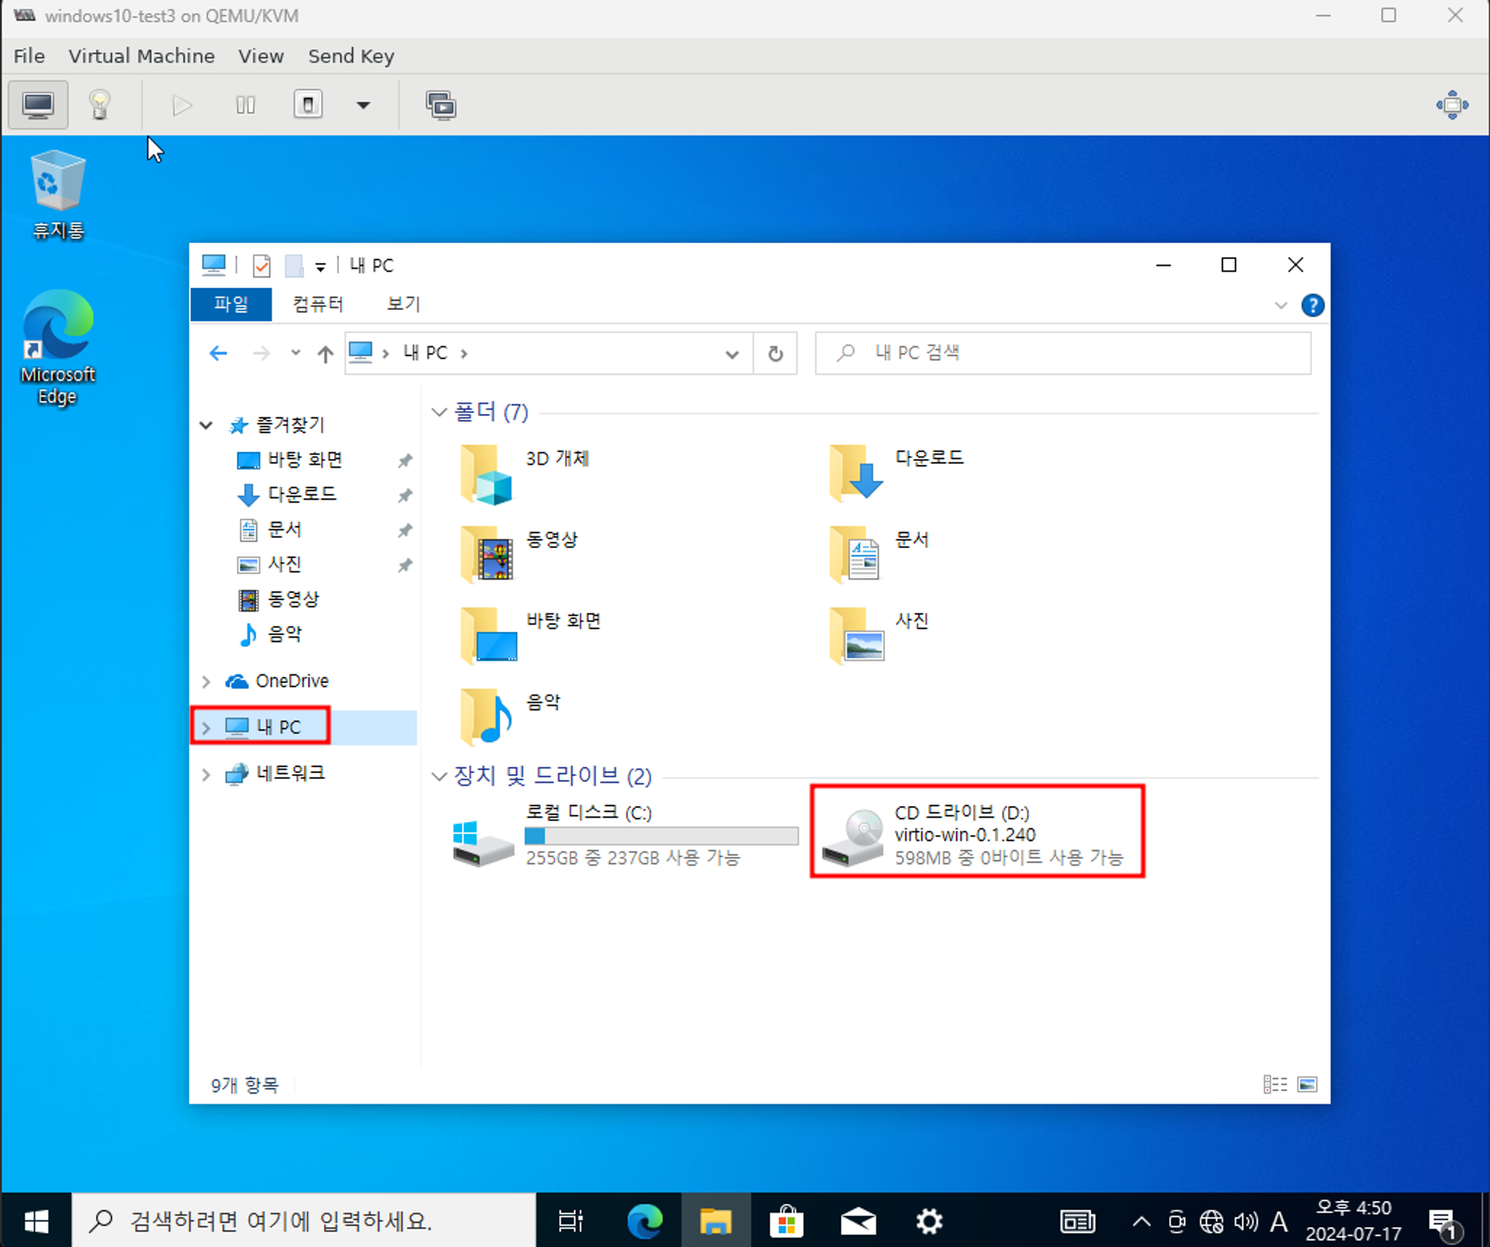Screen dimensions: 1490x1247
Task: Show virtual hardware details lightbulb icon
Action: click(100, 105)
